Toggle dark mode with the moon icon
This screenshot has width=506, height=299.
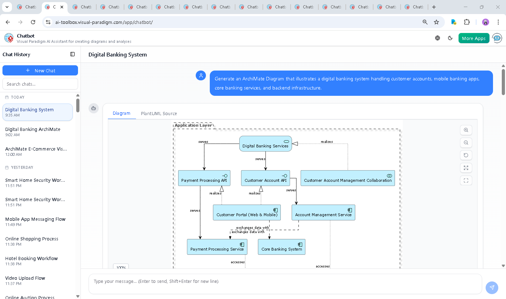click(450, 38)
